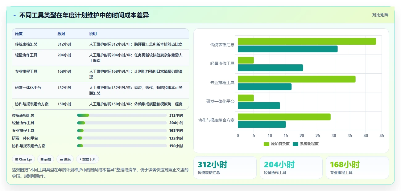The width and height of the screenshot is (401, 191).
Task: Click the 312小时 value beside the progress bar
Action: point(176,116)
